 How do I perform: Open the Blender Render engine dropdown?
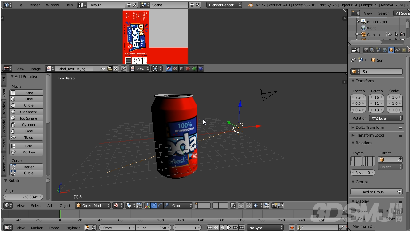coord(224,5)
